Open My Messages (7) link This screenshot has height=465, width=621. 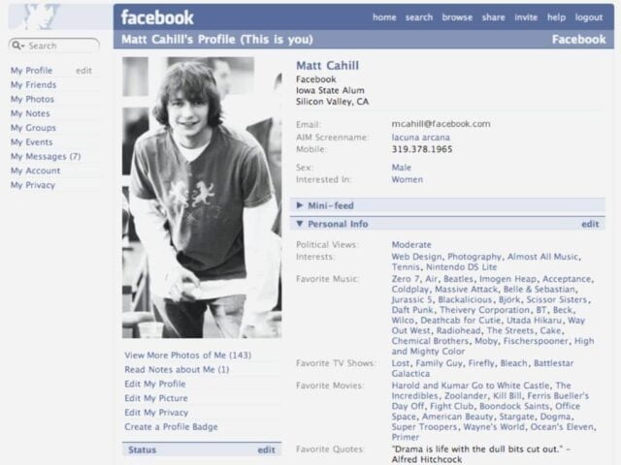coord(46,156)
